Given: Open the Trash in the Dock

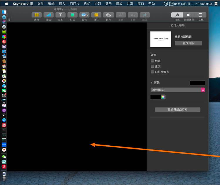Looking at the screenshot, I should 4,179.
